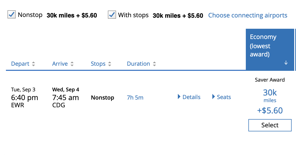This screenshot has height=155, width=296.
Task: Click the Duration column header text
Action: (138, 64)
